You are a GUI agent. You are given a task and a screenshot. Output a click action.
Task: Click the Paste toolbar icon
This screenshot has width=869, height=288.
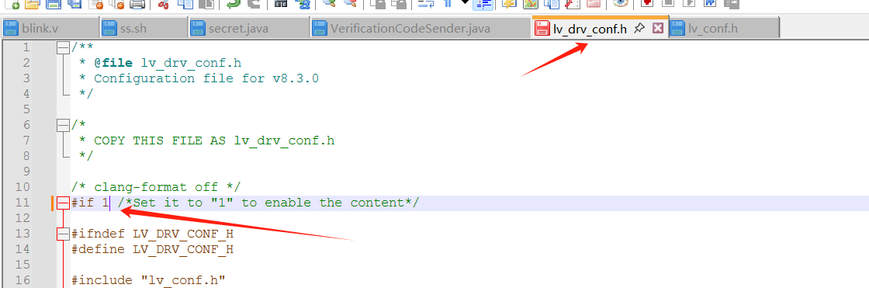click(x=206, y=5)
